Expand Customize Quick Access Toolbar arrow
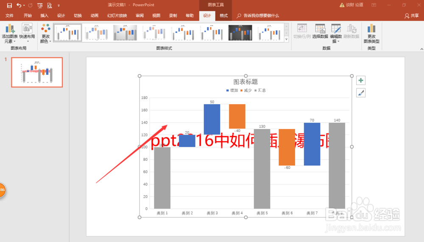424x242 pixels. coord(59,5)
